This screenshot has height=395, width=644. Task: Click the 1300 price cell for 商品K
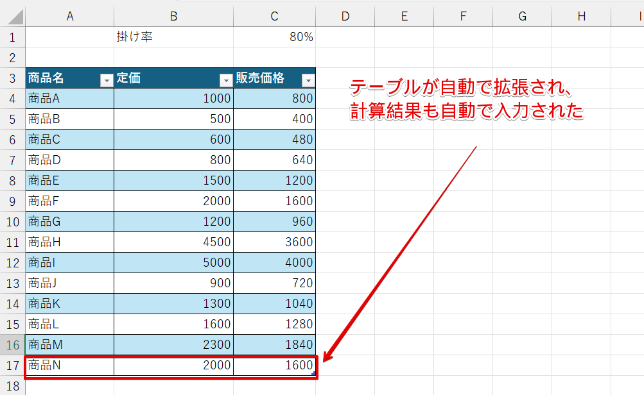click(x=174, y=303)
